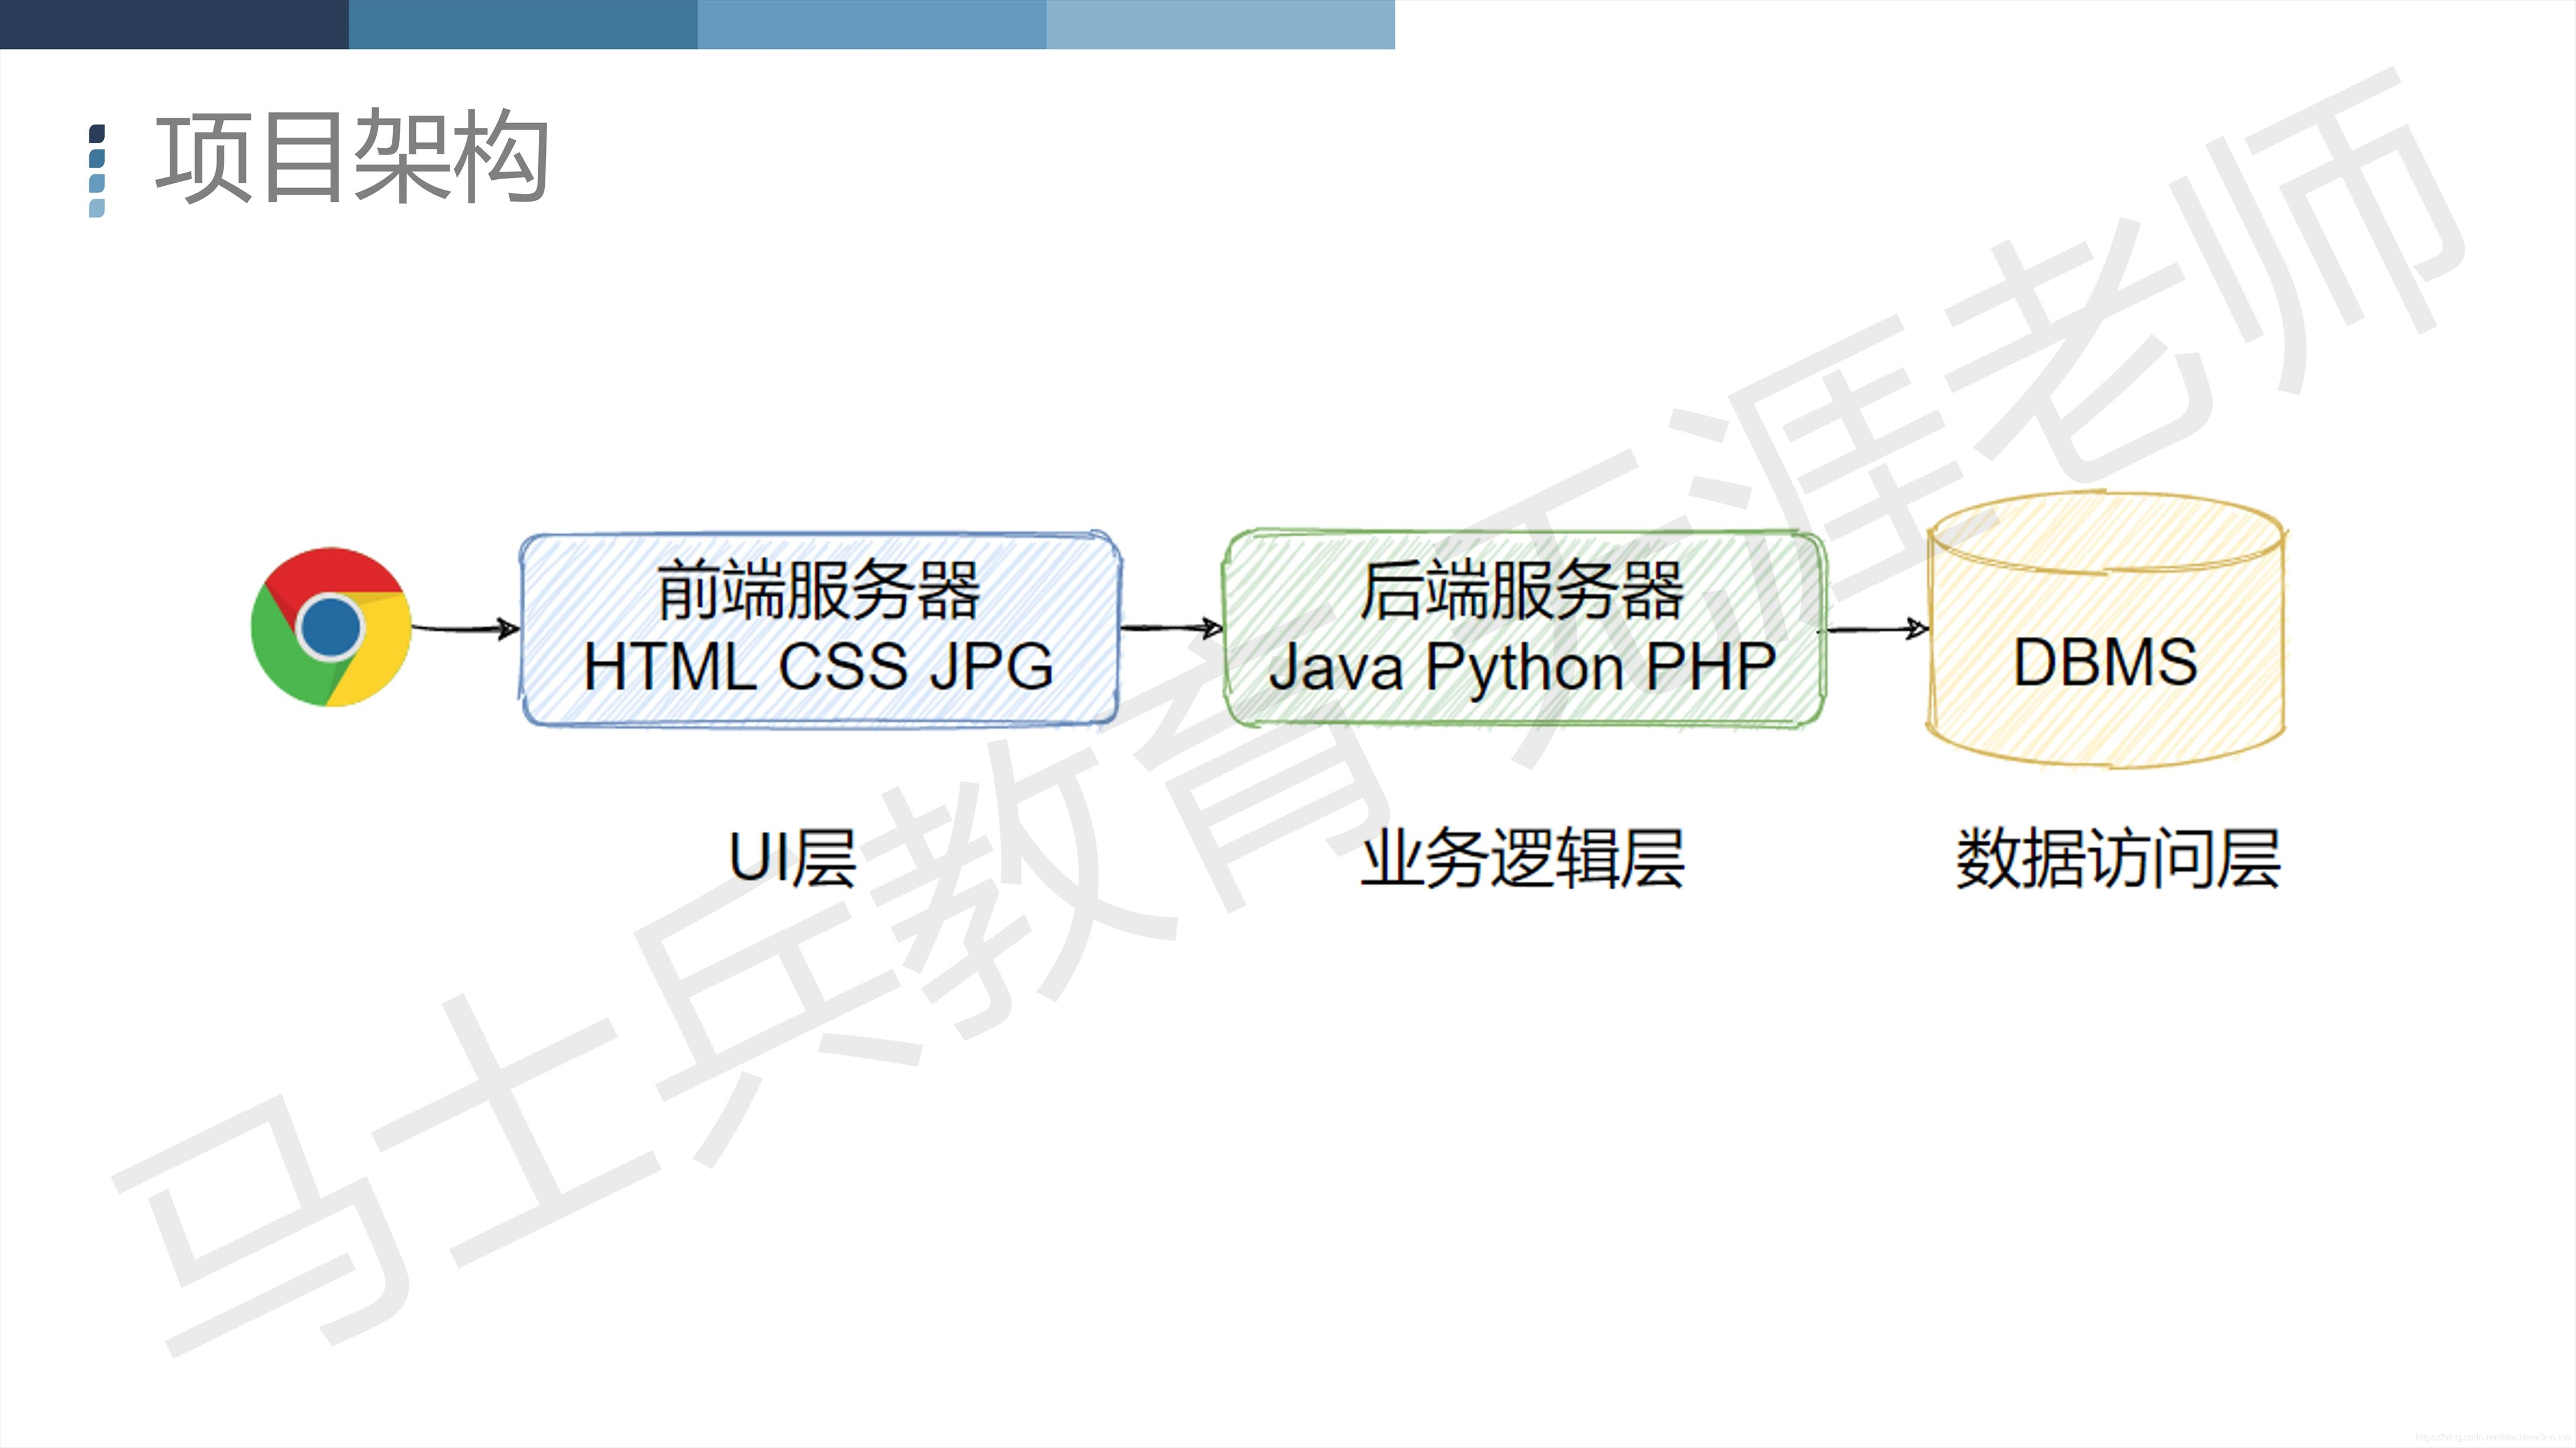Click the DBMS text inside the cylinder
This screenshot has height=1448, width=2576.
(x=2105, y=662)
